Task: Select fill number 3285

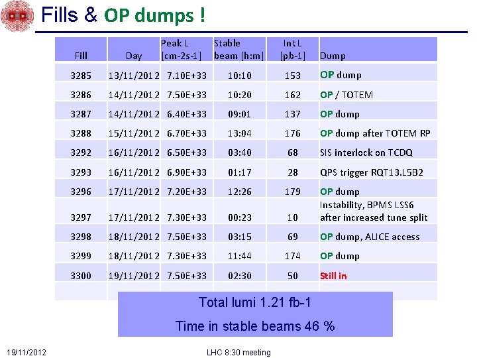Action: [x=81, y=75]
